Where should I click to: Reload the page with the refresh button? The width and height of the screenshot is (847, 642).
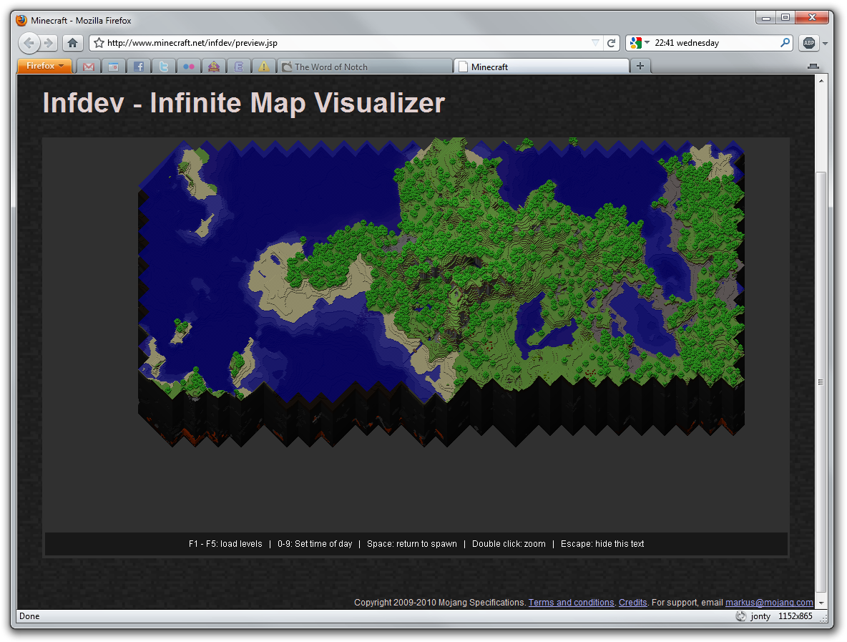(611, 43)
